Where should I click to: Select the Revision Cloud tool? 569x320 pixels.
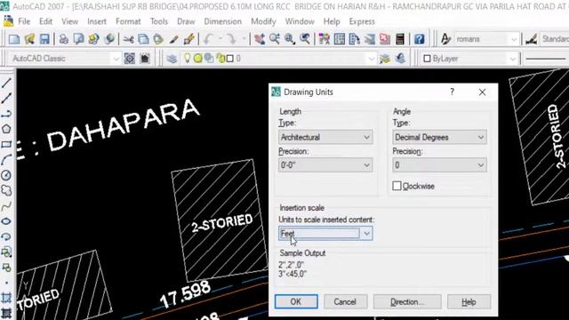pyautogui.click(x=6, y=190)
